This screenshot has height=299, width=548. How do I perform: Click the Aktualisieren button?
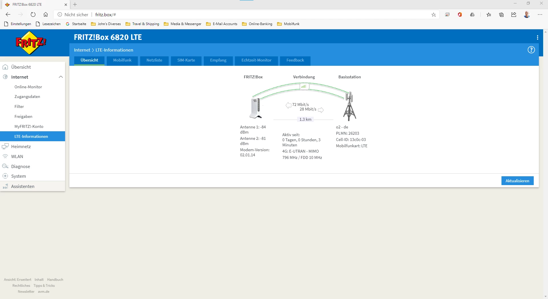coord(517,181)
